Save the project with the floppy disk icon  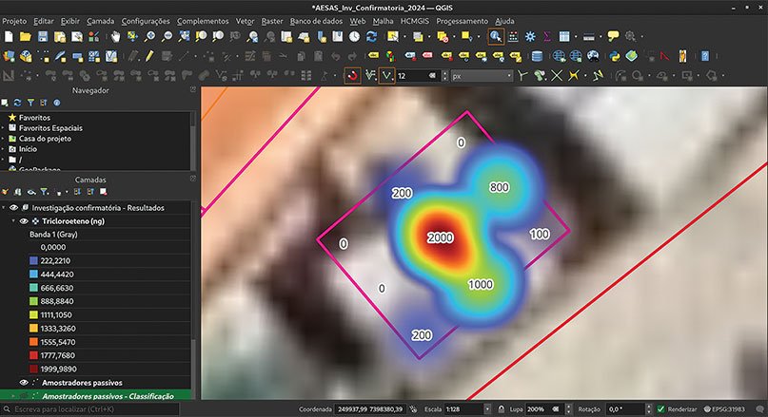[x=43, y=36]
